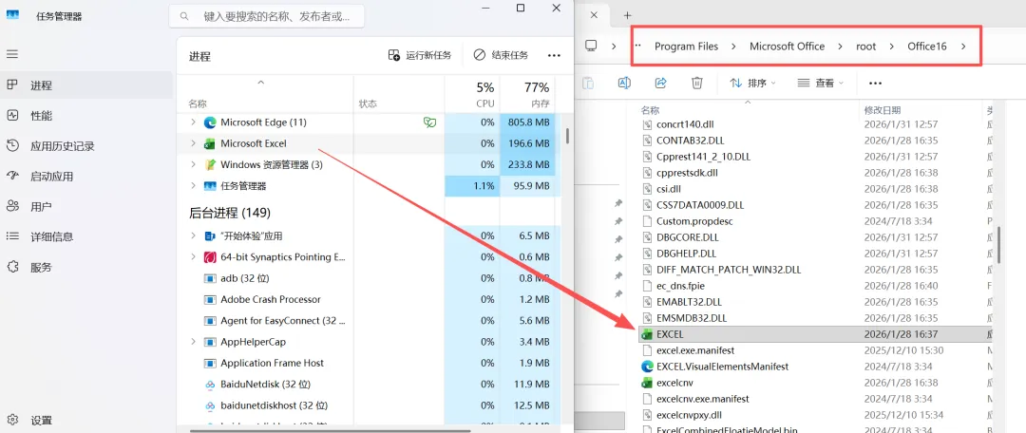Open Task Manager more options ellipsis
1026x433 pixels.
pyautogui.click(x=554, y=56)
